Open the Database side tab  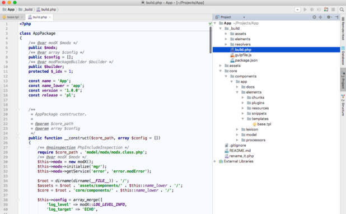pos(343,55)
